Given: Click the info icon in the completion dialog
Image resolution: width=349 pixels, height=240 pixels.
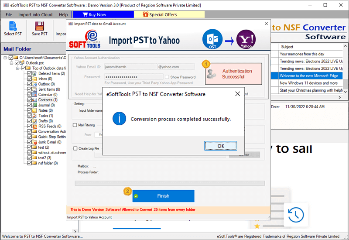Looking at the screenshot, I should [119, 118].
